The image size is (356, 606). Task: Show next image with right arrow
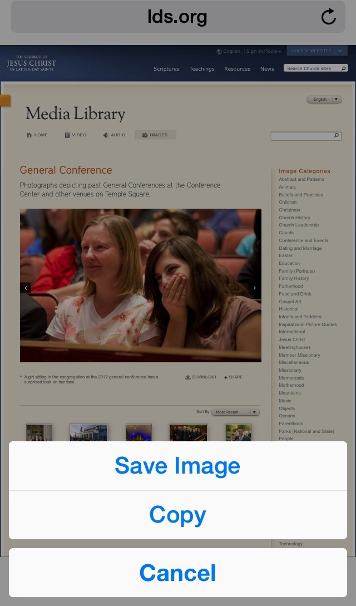(x=254, y=288)
